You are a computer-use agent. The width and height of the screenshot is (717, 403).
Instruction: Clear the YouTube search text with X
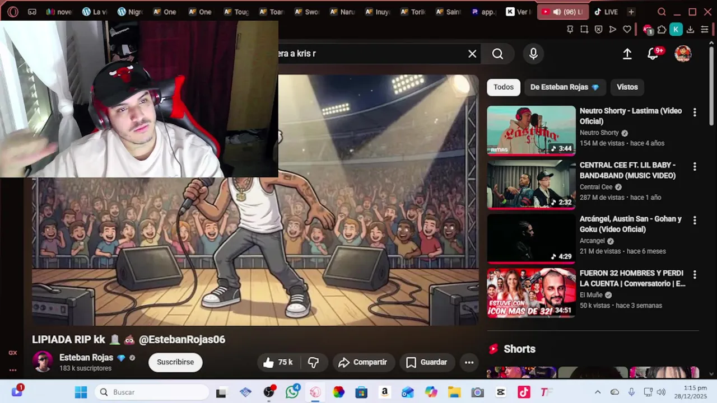point(472,54)
